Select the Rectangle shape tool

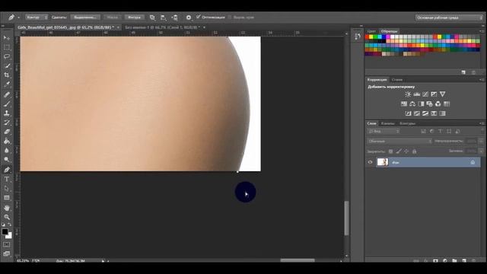click(x=7, y=198)
